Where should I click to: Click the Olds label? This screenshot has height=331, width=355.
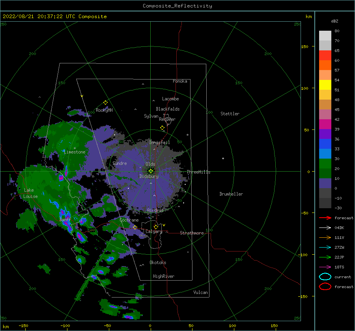[150, 164]
